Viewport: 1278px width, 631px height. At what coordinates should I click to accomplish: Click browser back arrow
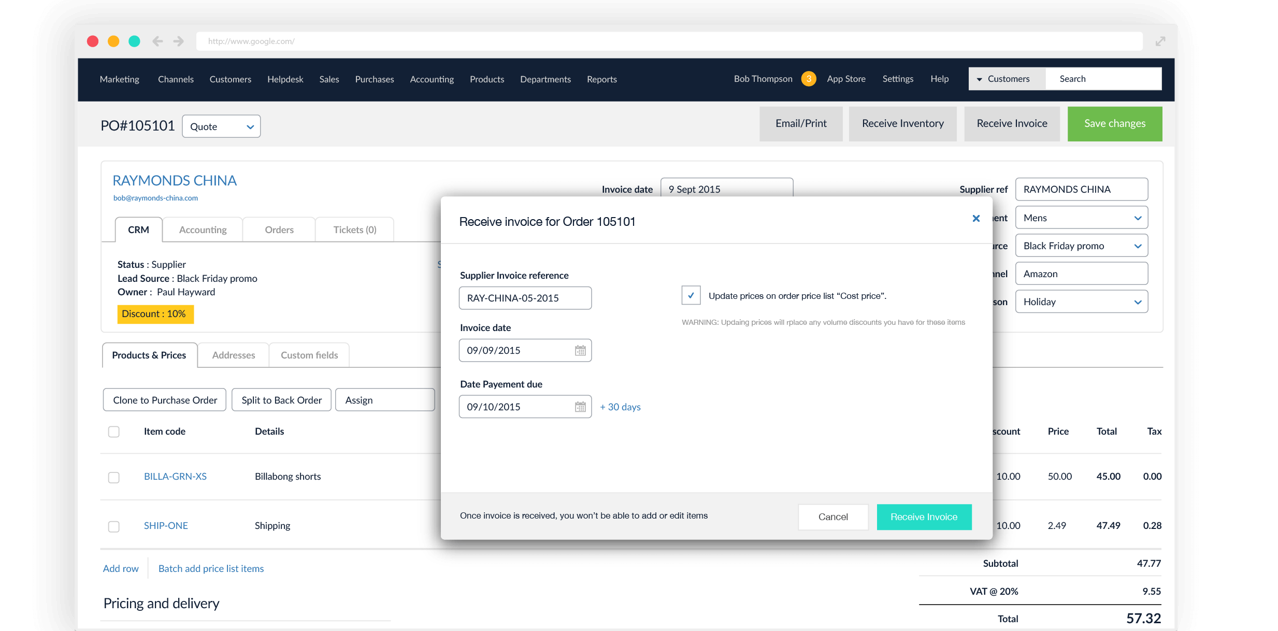point(157,41)
